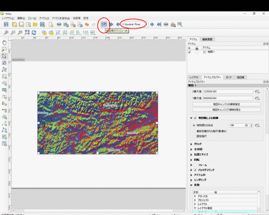The image size is (269, 215).
Task: Export the layout as SVG
Action: (x=73, y=24)
